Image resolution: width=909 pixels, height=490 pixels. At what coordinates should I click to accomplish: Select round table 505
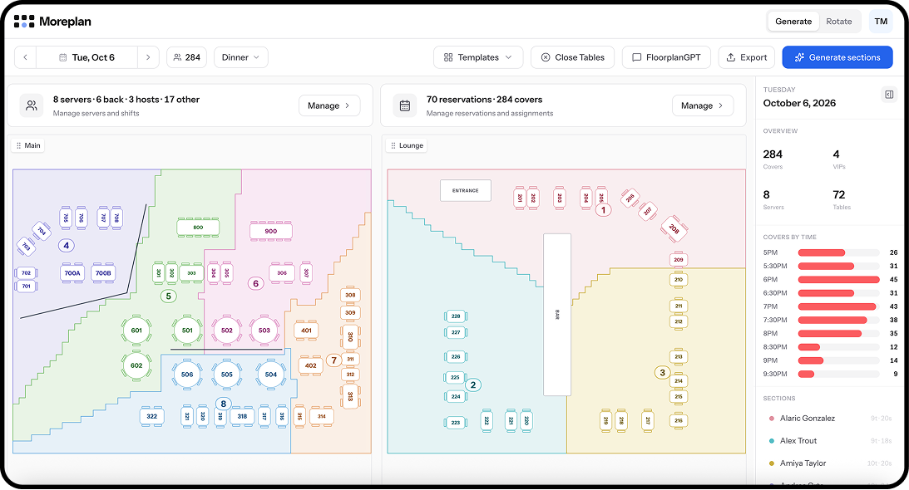pyautogui.click(x=227, y=375)
